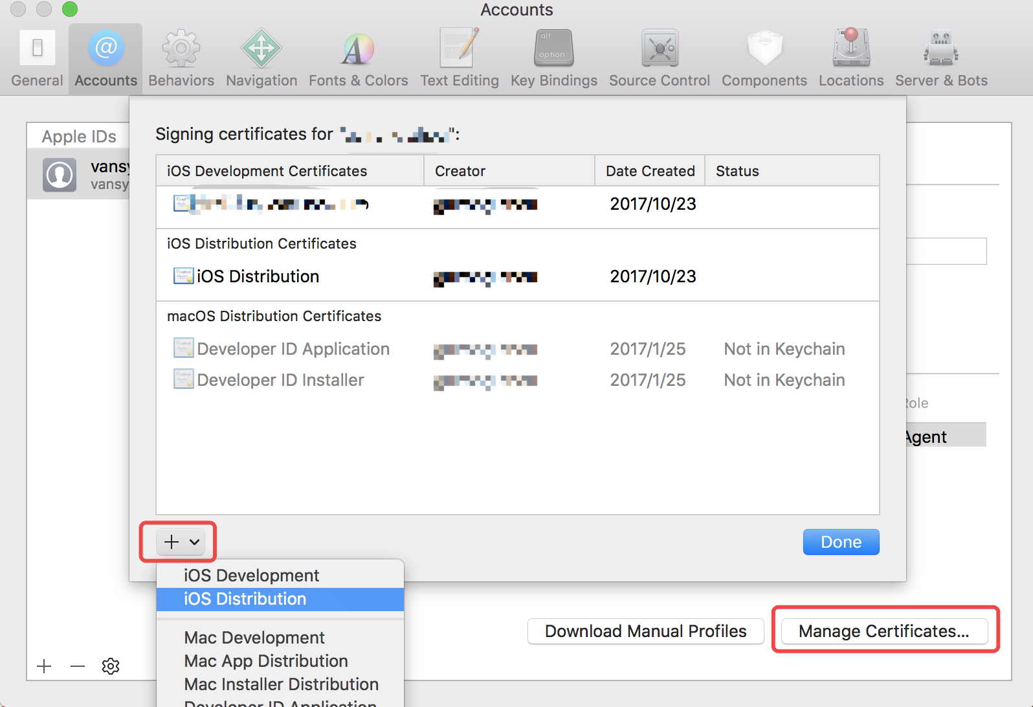This screenshot has width=1033, height=707.
Task: Sort by Status column header
Action: [792, 171]
